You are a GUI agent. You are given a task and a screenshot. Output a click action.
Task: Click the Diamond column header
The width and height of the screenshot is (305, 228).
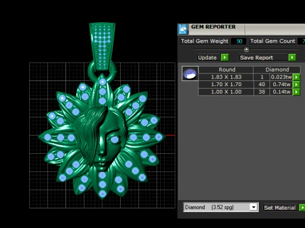(277, 70)
